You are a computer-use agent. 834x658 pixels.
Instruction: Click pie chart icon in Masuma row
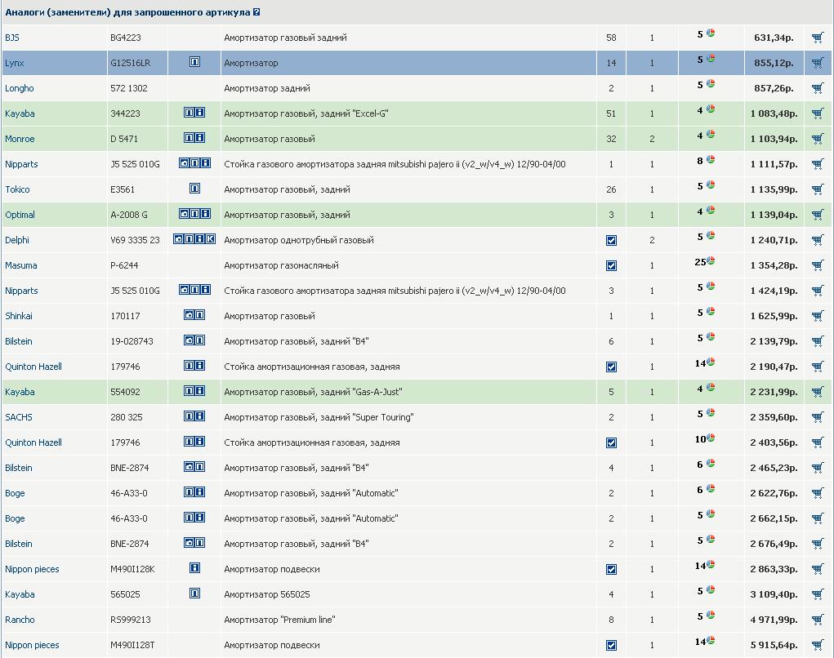click(711, 261)
